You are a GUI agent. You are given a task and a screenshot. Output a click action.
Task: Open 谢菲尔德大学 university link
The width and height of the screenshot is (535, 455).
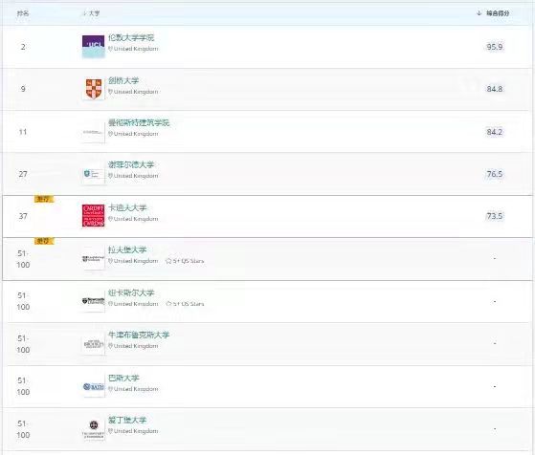(x=131, y=165)
